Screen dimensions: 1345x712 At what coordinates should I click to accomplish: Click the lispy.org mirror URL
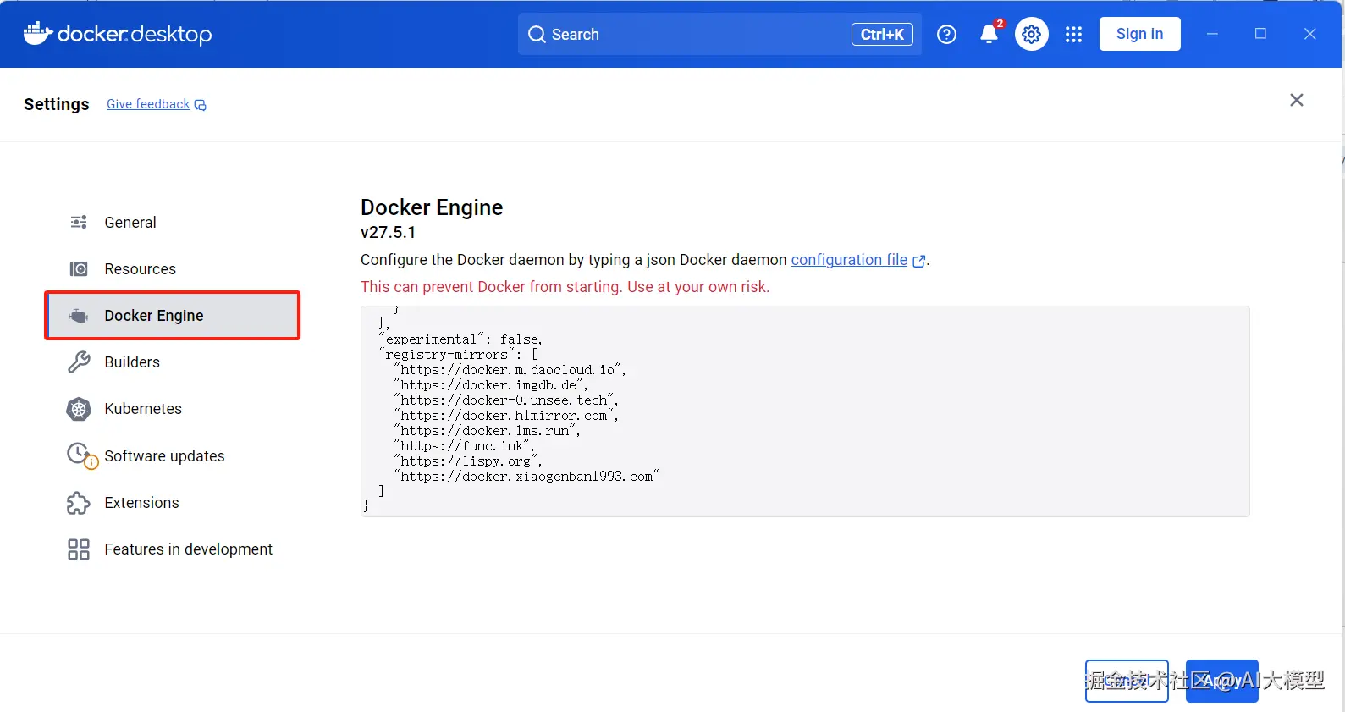(x=468, y=461)
